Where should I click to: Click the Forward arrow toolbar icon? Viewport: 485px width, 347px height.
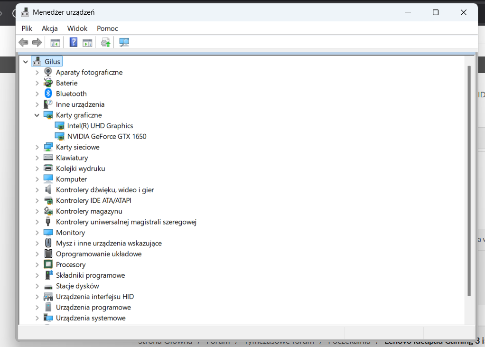(37, 42)
